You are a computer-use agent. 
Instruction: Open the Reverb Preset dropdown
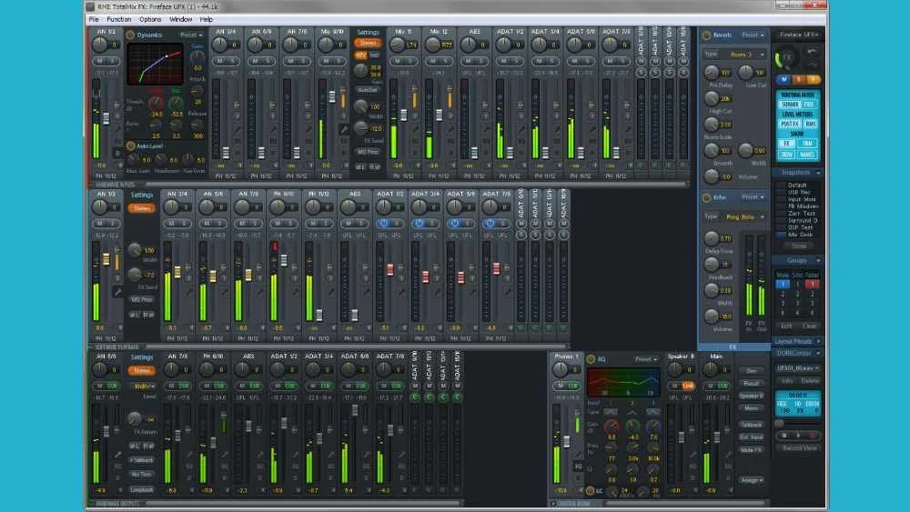753,35
